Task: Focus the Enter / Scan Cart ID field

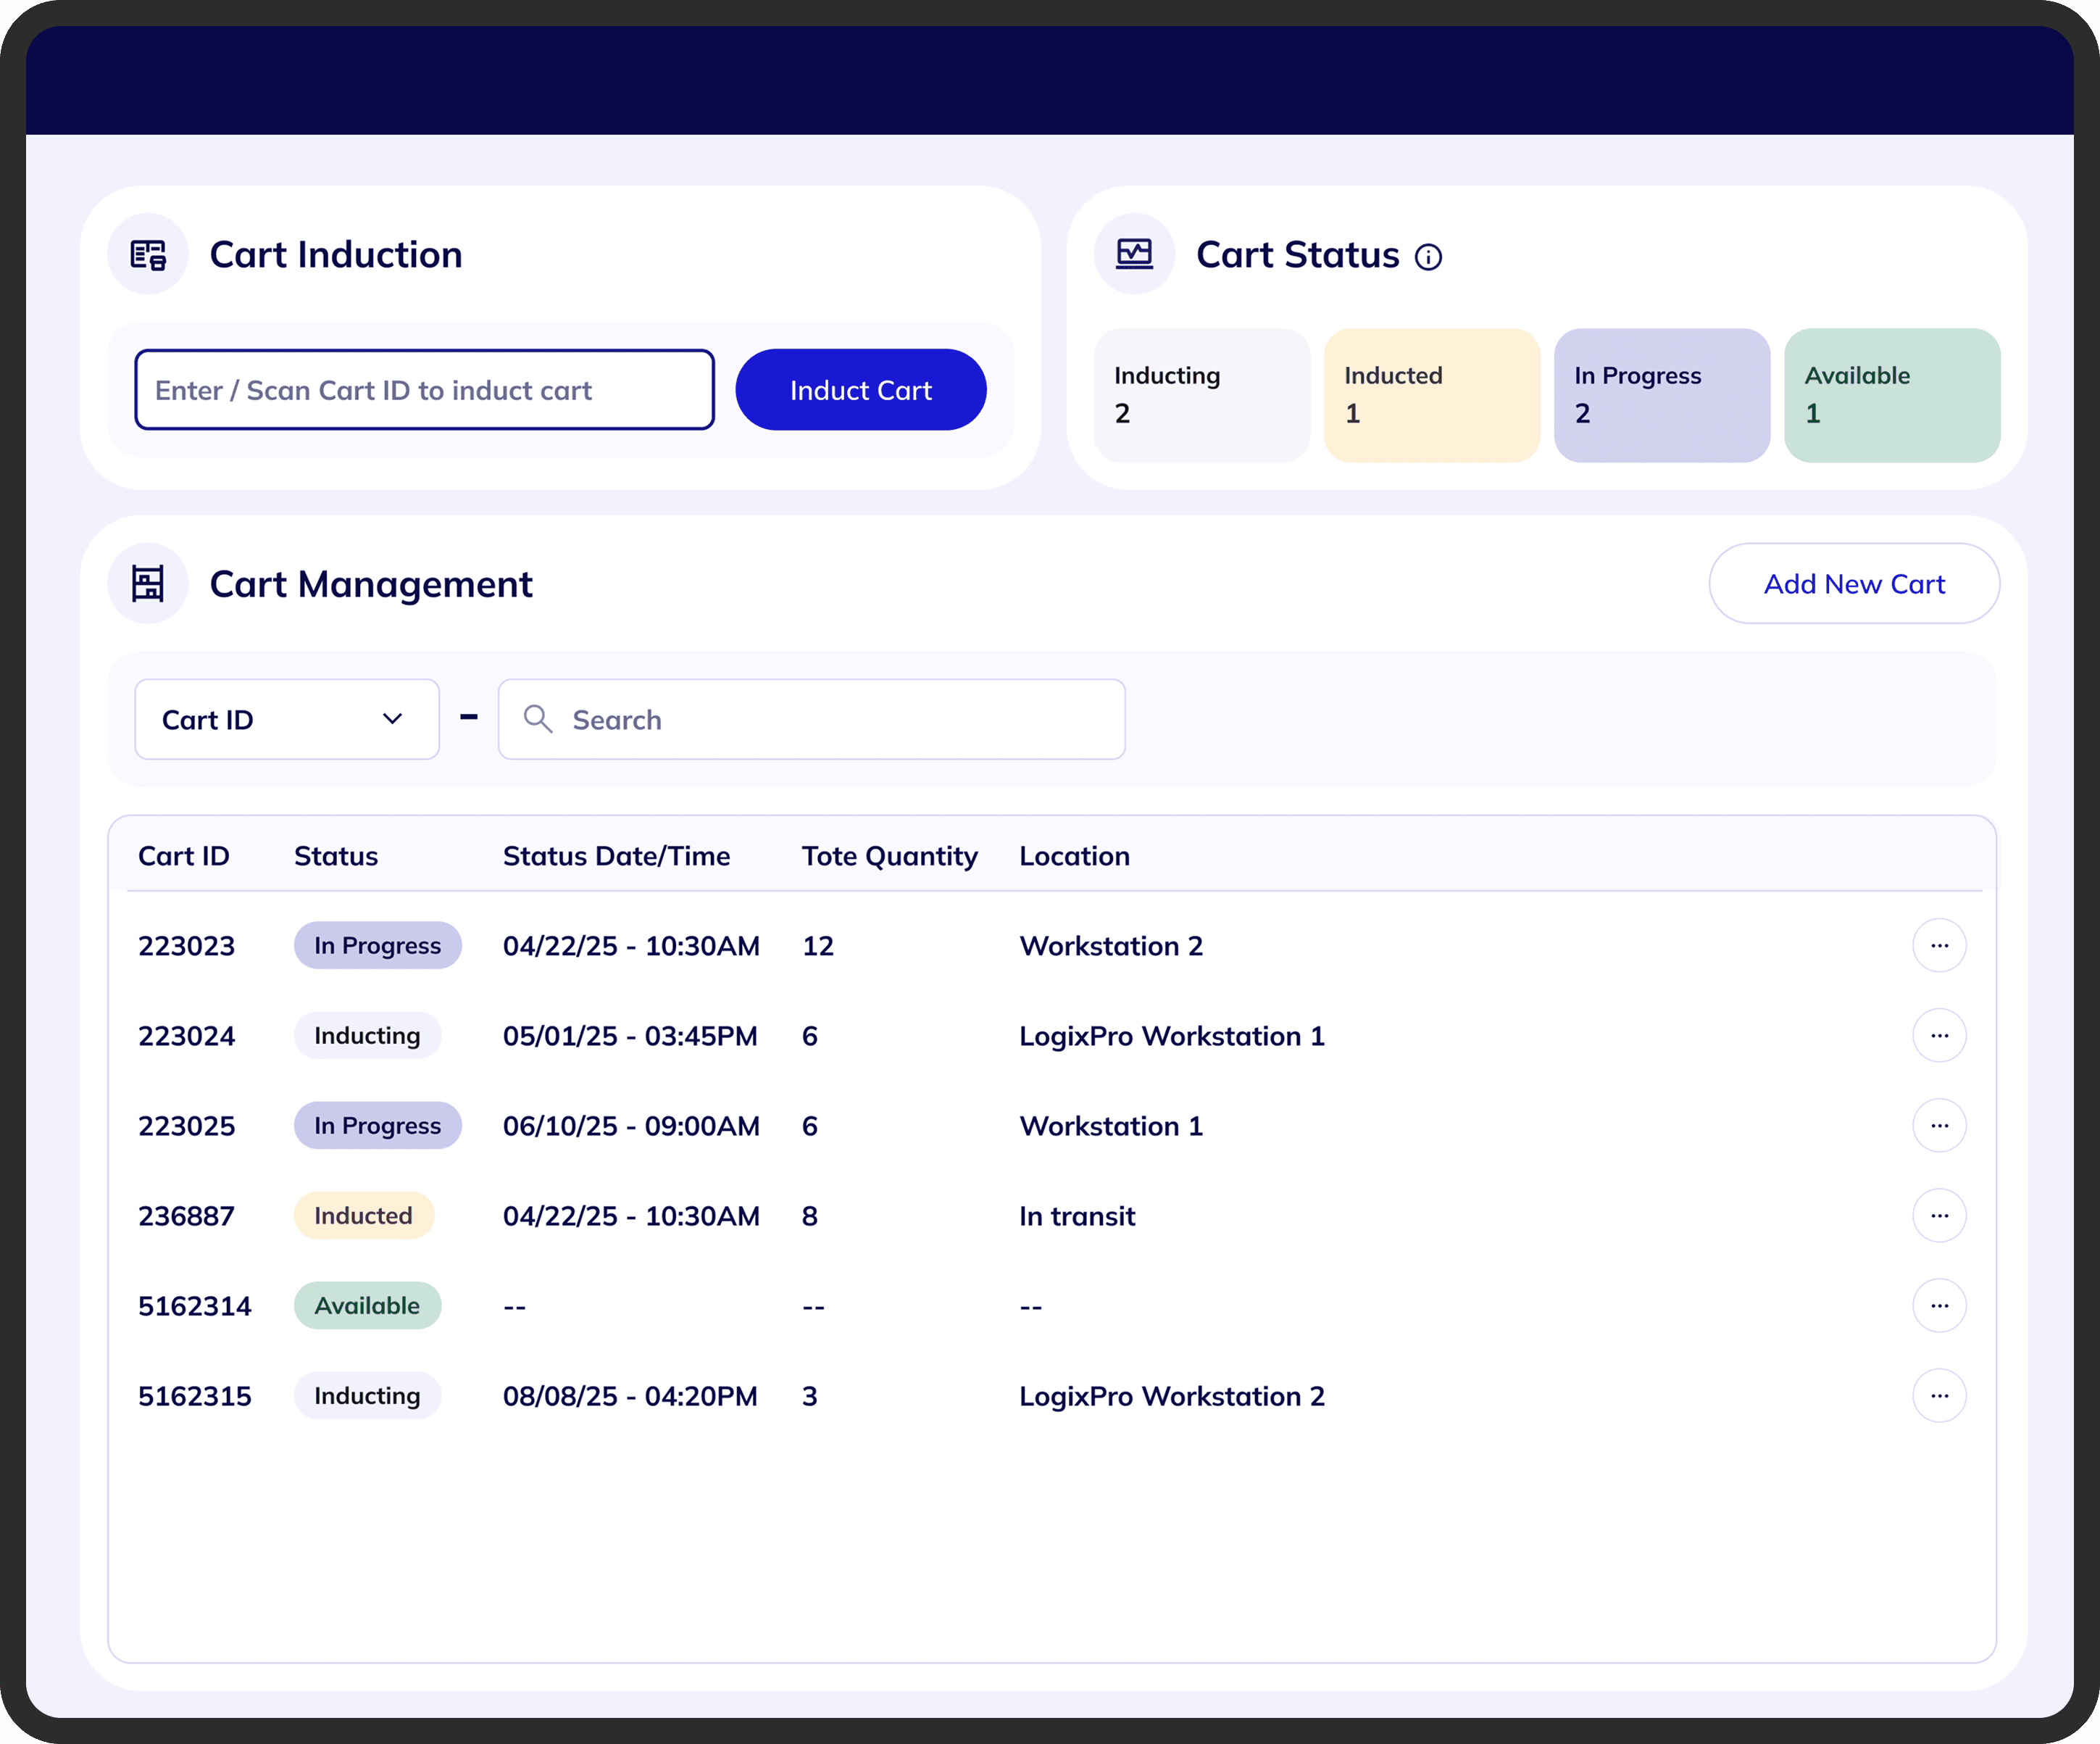Action: [425, 390]
